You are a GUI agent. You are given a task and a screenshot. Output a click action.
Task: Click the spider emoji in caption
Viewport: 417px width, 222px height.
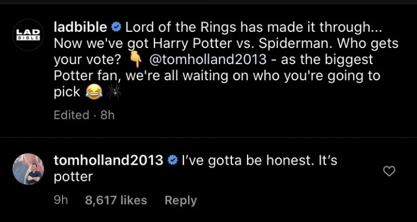tap(113, 93)
